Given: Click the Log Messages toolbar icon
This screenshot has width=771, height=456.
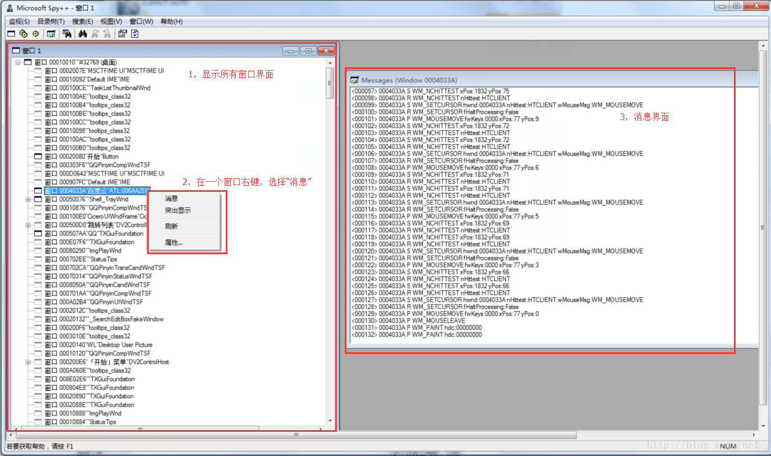Looking at the screenshot, I should [51, 34].
